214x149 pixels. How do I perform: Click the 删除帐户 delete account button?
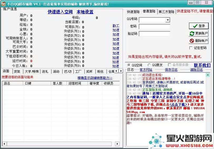coord(199,41)
